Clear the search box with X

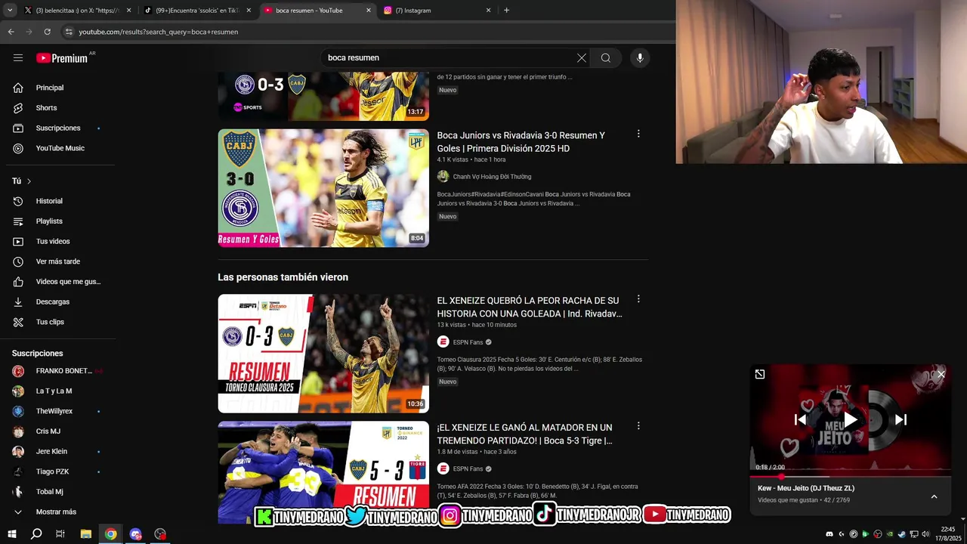click(582, 58)
